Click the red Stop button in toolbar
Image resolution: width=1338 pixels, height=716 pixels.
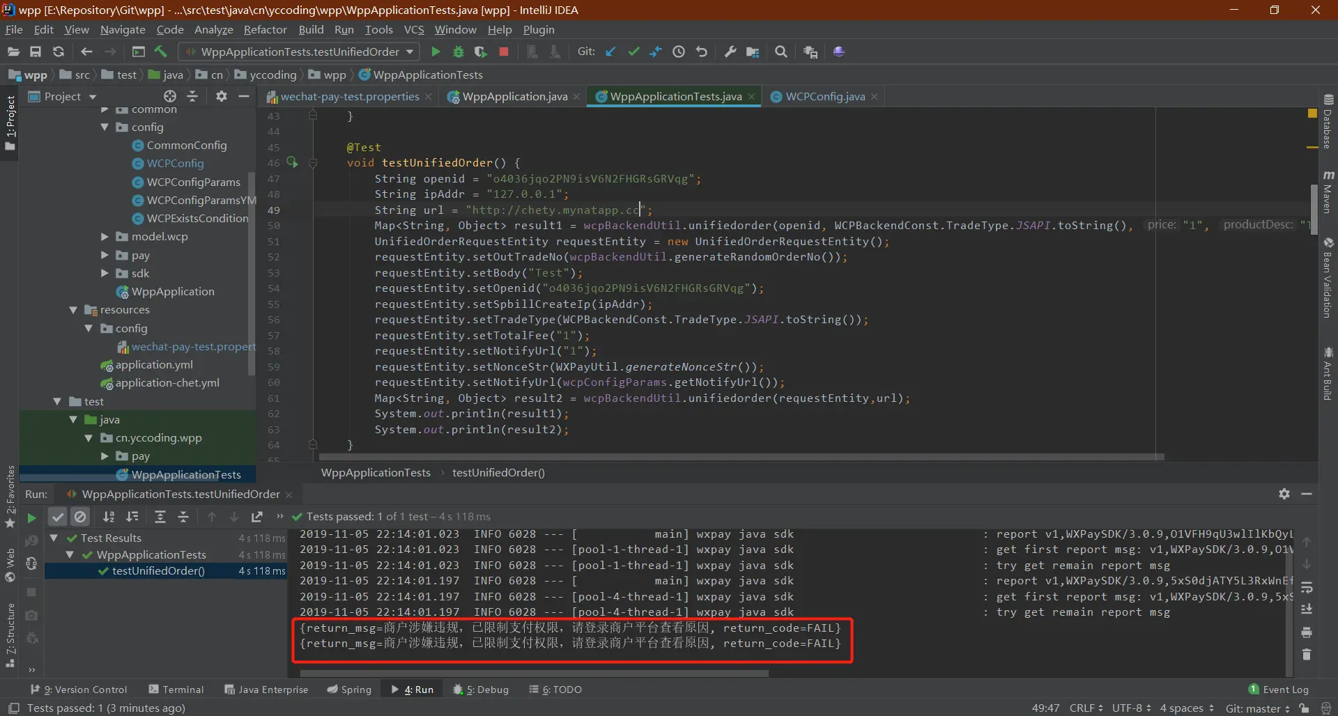(x=504, y=52)
